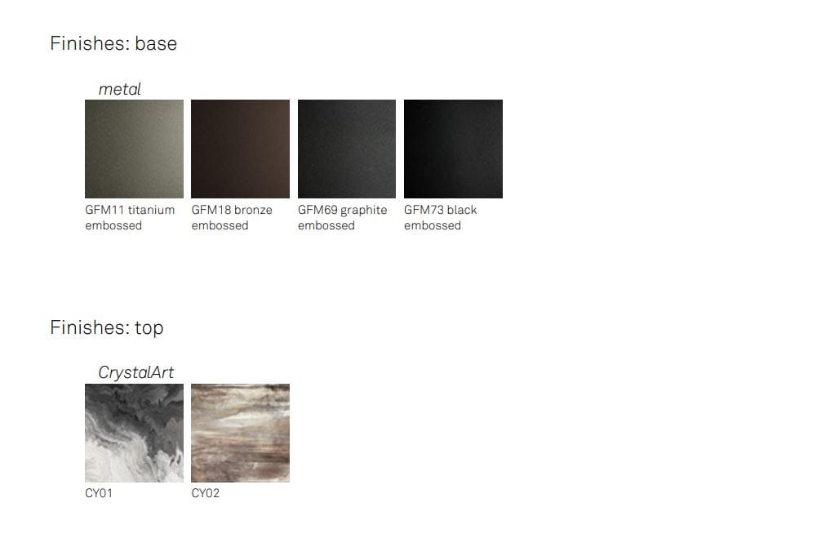Choose the CY01 grey marble CrystalArt thumbnail
This screenshot has height=556, width=817.
[x=134, y=433]
